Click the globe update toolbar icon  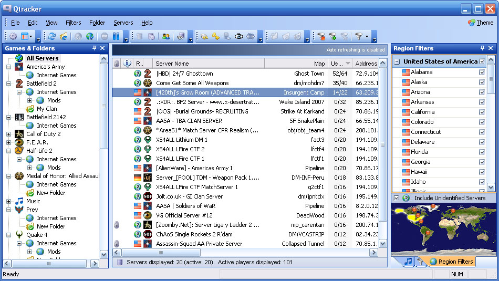[x=90, y=36]
